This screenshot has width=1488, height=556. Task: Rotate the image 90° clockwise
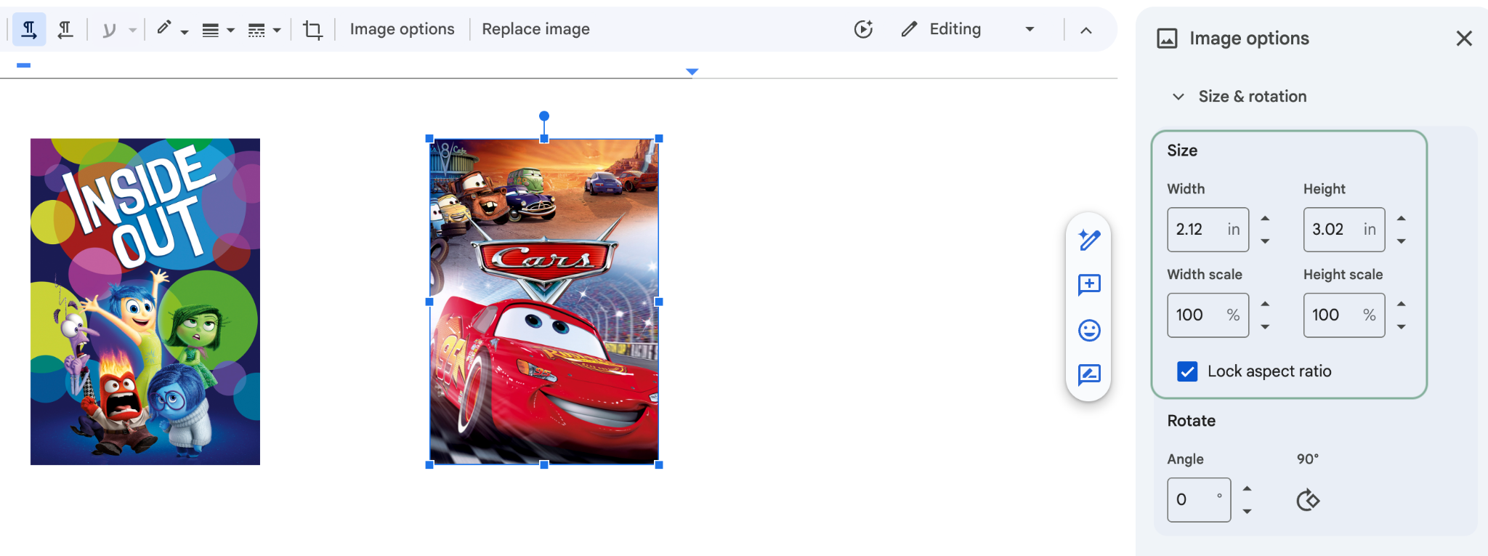[1307, 500]
